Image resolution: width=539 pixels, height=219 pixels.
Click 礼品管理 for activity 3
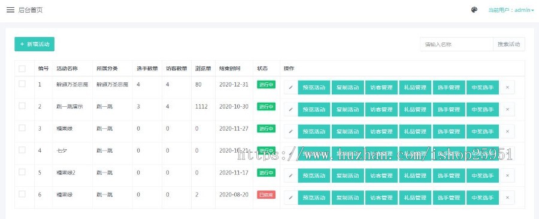415,131
